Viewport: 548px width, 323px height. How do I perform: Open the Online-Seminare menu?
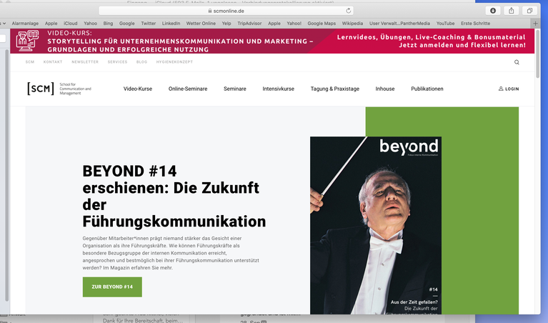188,89
